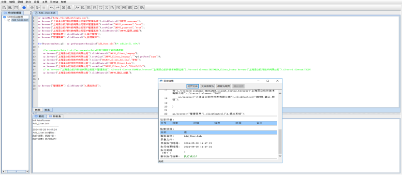This screenshot has width=402, height=175.
Task: Open the 执行 menu
Action: pos(28,2)
